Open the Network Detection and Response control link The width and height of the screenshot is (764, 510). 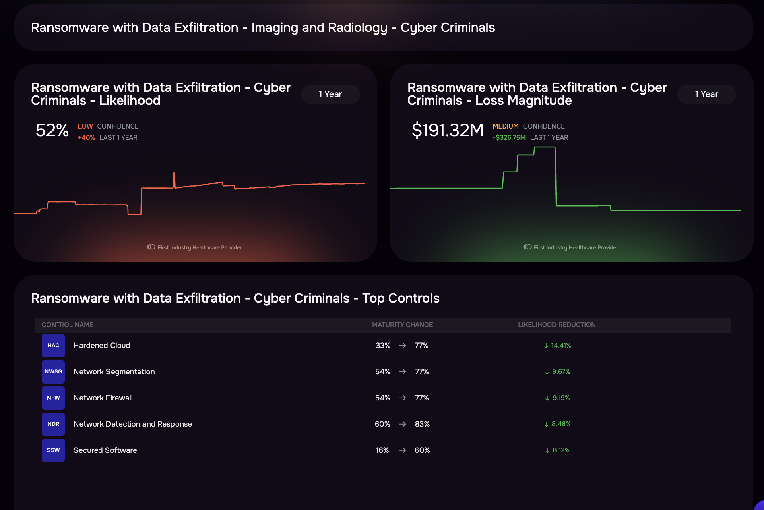(x=132, y=424)
